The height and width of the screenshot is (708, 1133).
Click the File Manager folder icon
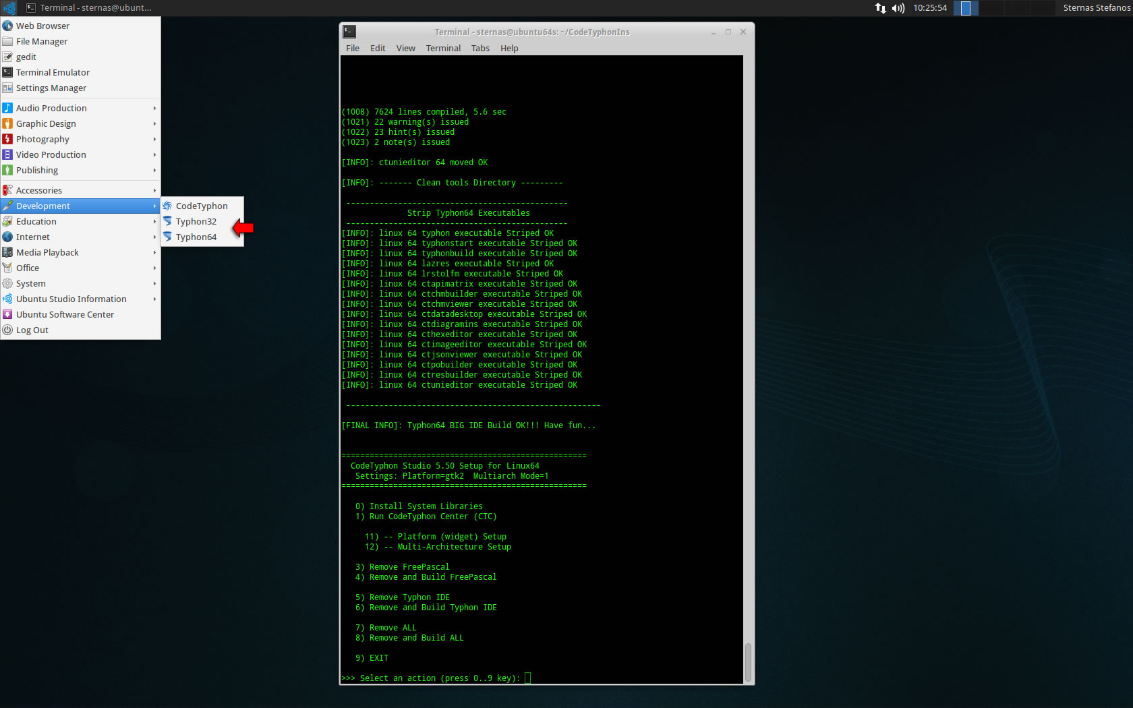pyautogui.click(x=7, y=41)
